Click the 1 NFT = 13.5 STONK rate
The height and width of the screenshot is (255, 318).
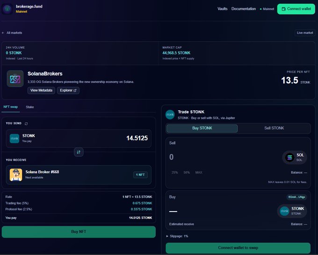137,197
